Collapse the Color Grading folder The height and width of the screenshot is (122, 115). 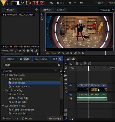click(3, 90)
